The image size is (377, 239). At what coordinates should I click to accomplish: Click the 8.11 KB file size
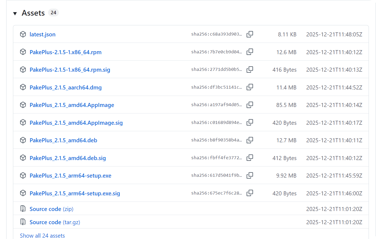click(287, 34)
